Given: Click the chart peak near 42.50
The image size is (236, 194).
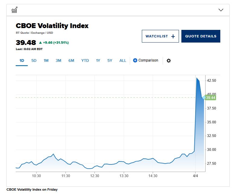Looking at the screenshot, I should (197, 78).
